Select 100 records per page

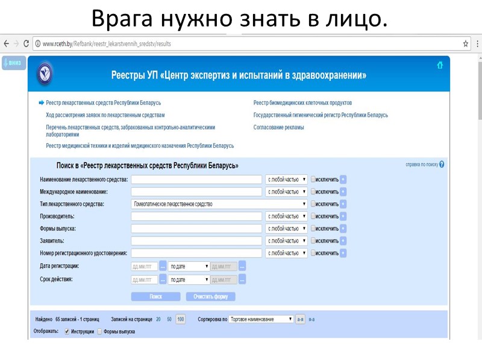181,320
